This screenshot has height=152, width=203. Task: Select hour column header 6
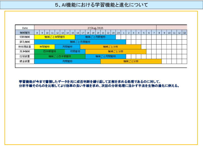[x=149, y=33]
